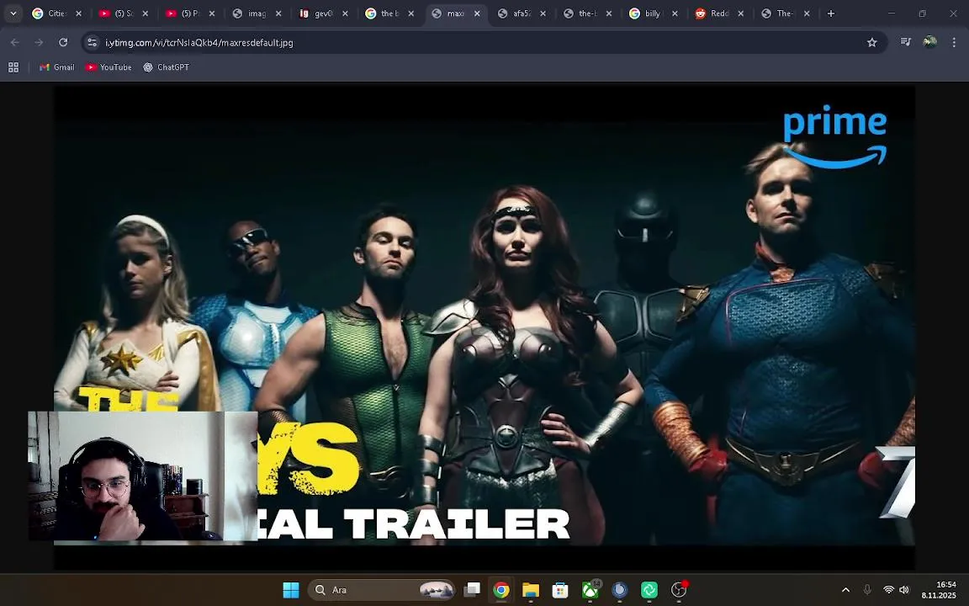The image size is (969, 606).
Task: Bookmark this page with the star icon
Action: (x=872, y=42)
